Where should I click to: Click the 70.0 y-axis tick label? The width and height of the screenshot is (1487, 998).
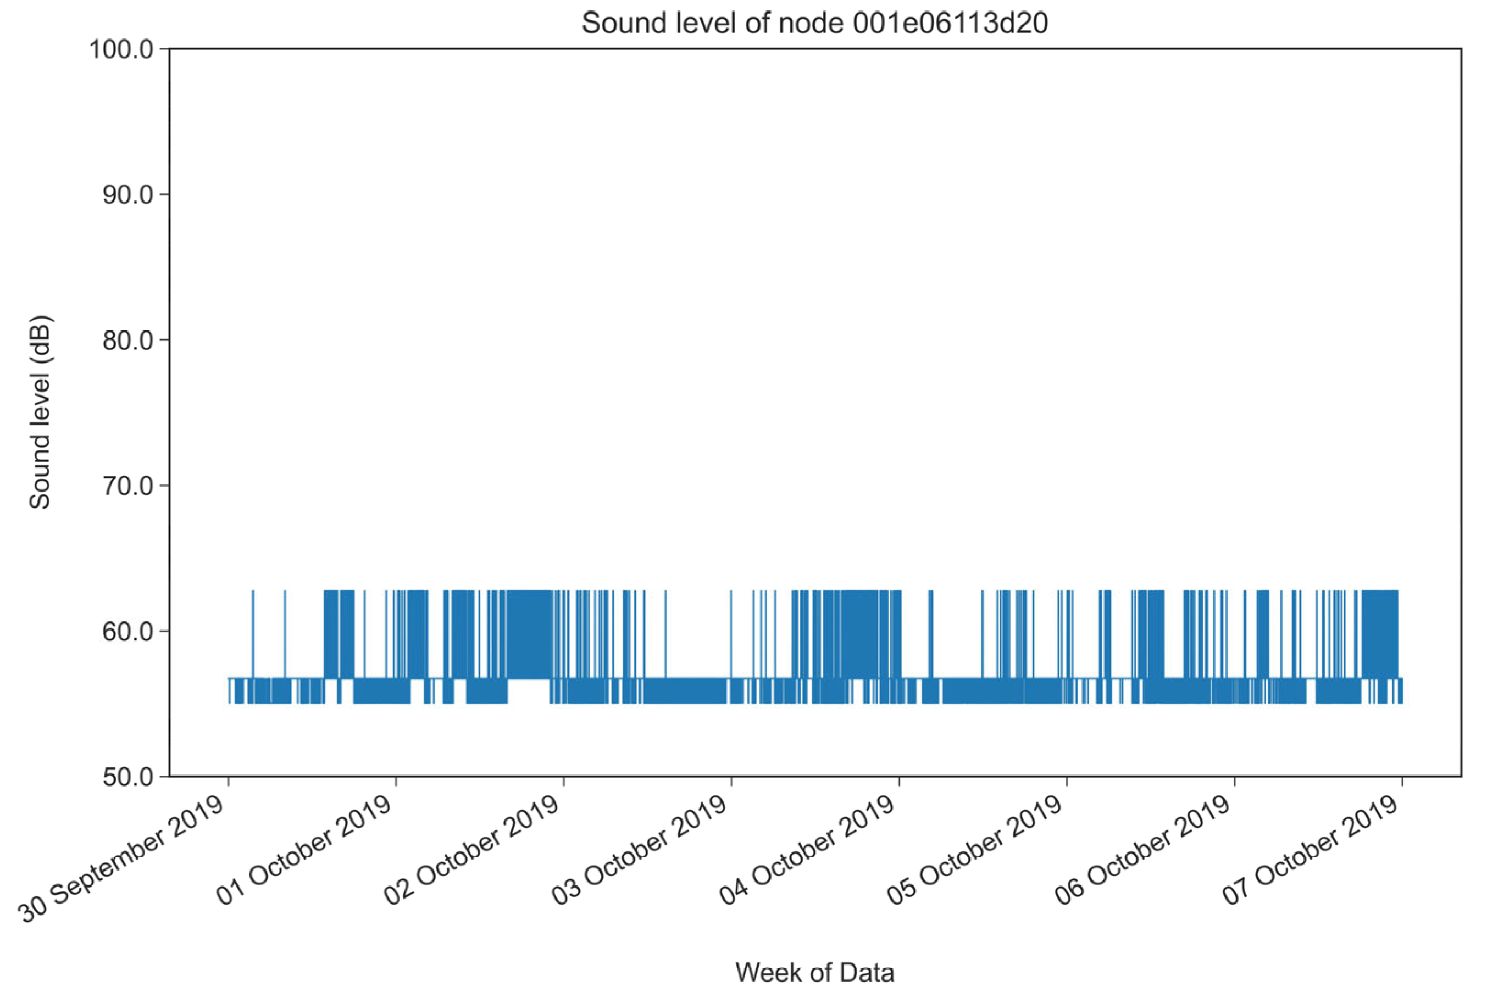click(127, 486)
